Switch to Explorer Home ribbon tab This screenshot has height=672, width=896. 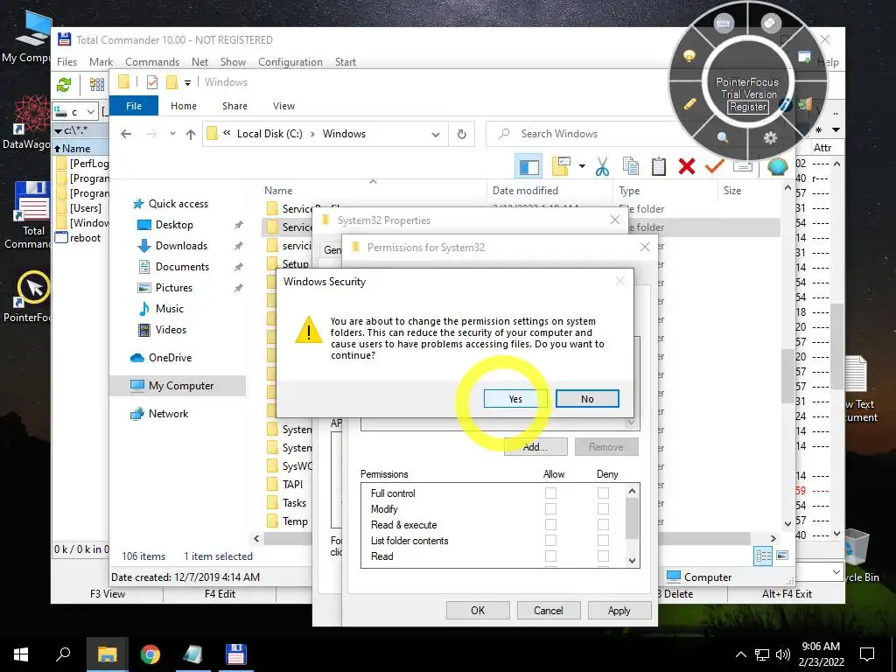pyautogui.click(x=184, y=106)
